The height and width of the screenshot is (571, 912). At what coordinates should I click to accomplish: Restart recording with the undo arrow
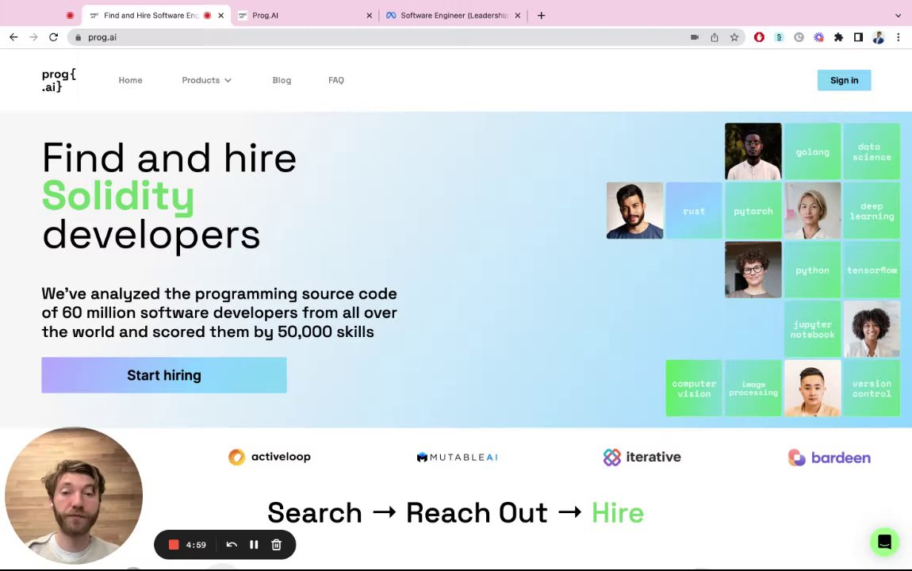tap(232, 545)
